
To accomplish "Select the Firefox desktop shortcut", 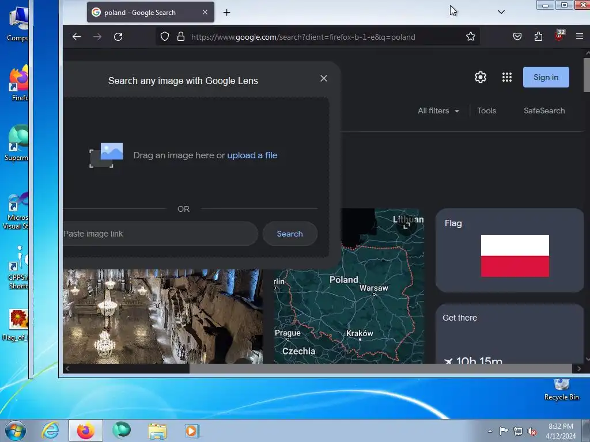I will [x=19, y=83].
